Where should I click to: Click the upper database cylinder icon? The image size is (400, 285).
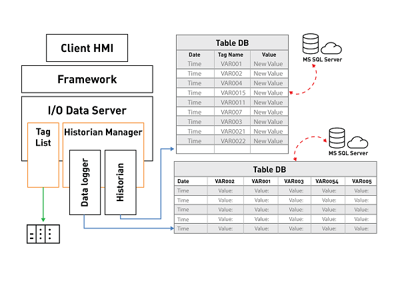pyautogui.click(x=311, y=44)
